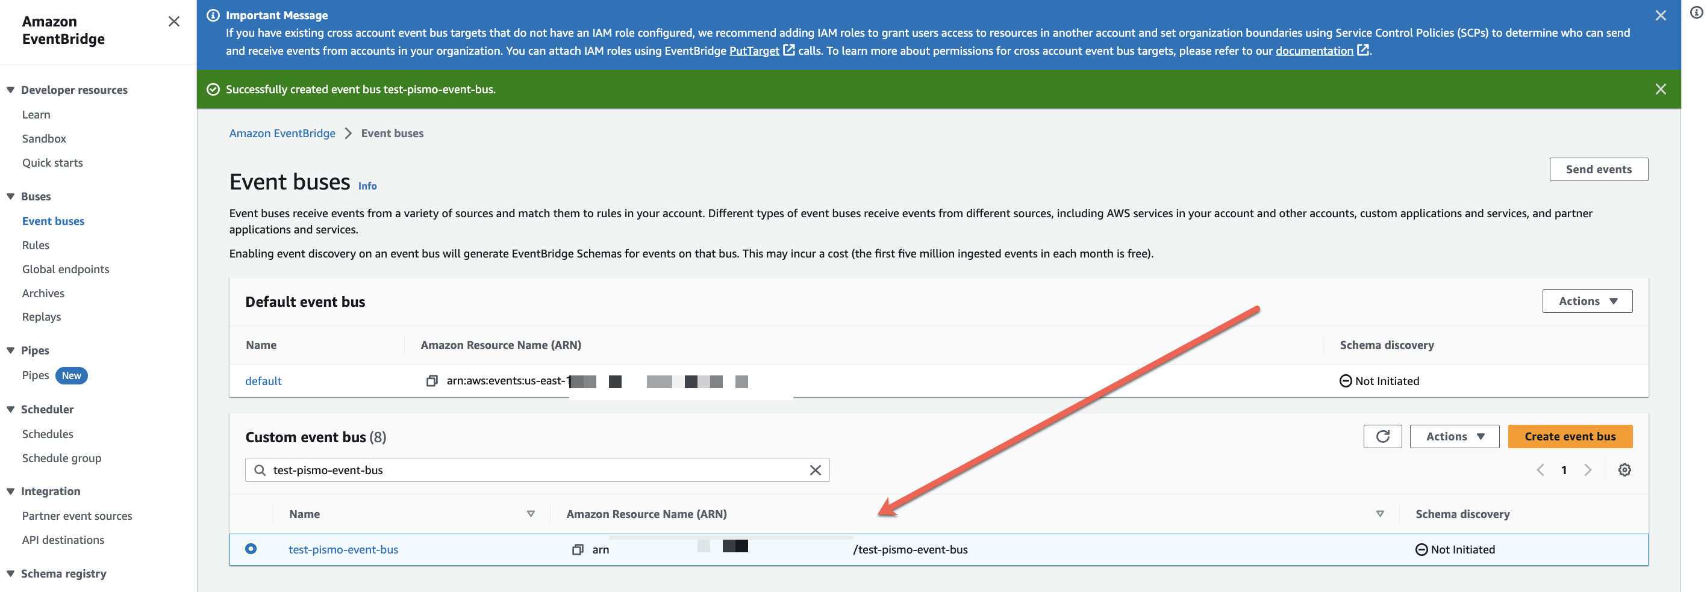
Task: Open Partner event sources in sidebar
Action: click(77, 516)
